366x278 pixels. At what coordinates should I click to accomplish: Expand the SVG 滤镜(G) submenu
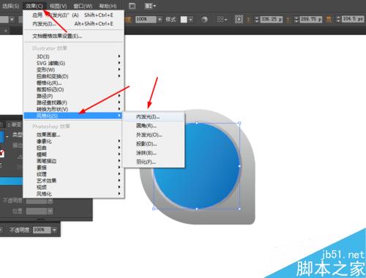73,63
